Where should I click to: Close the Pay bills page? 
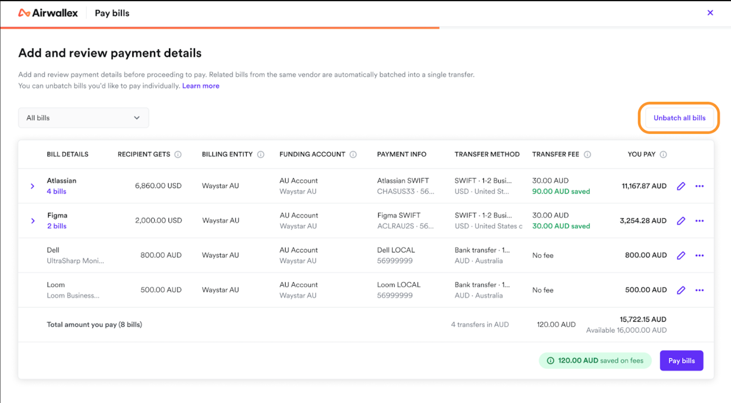point(710,13)
